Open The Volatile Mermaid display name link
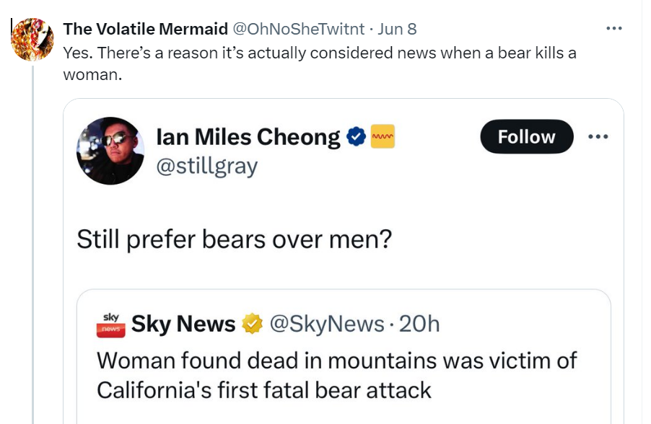This screenshot has height=424, width=651. [145, 29]
